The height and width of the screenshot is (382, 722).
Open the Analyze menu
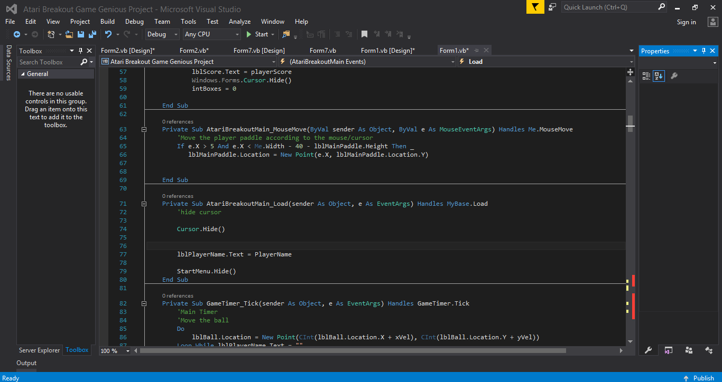coord(239,22)
